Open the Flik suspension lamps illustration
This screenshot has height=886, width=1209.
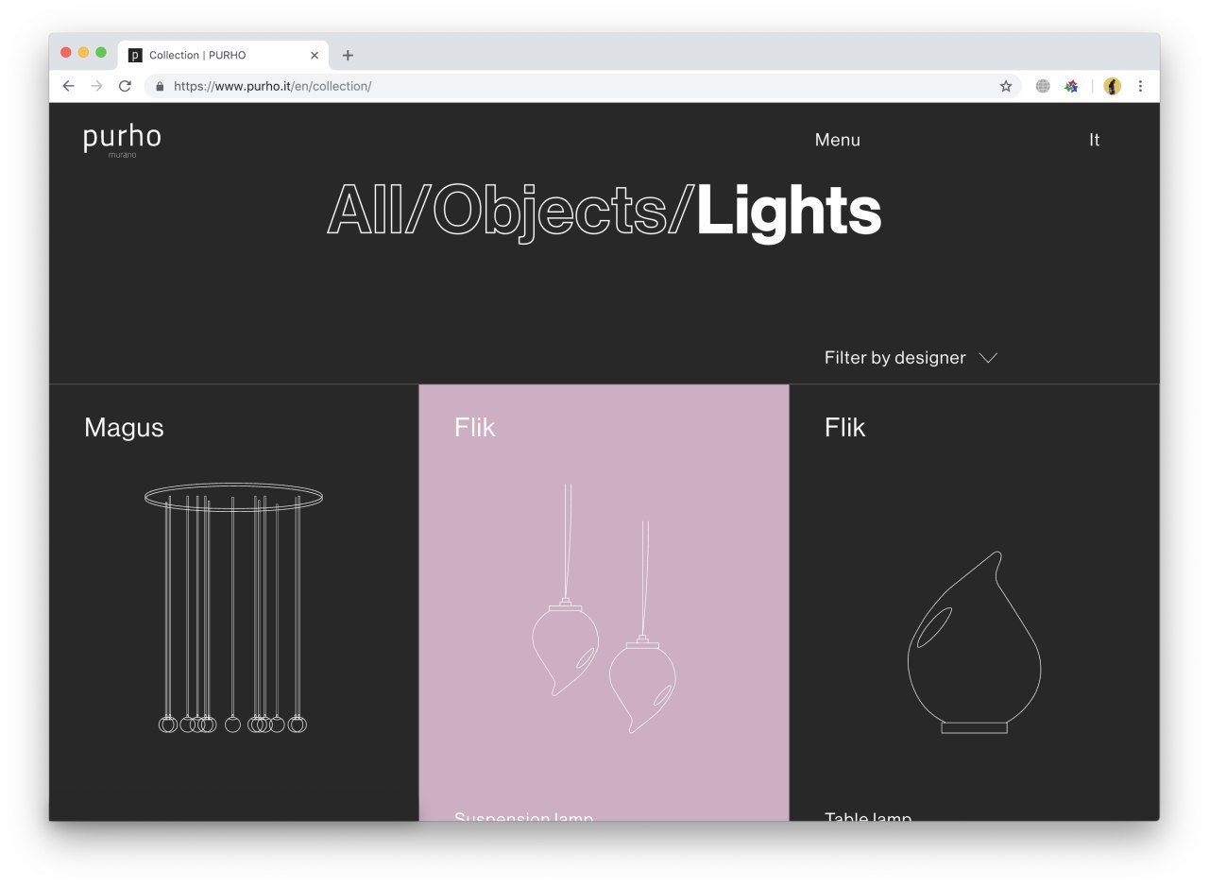604,608
